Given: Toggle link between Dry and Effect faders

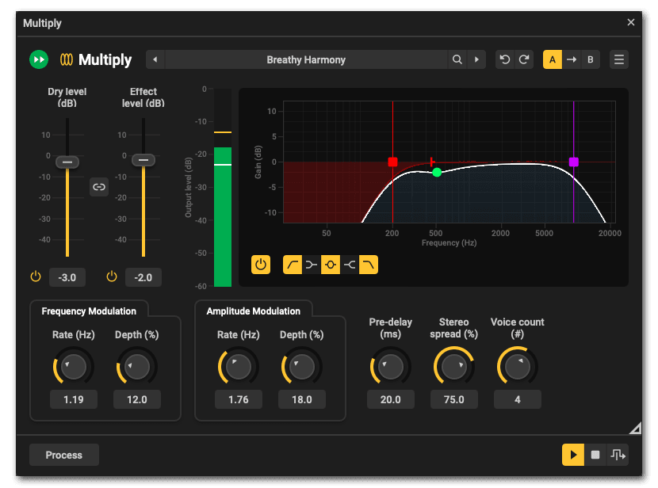Looking at the screenshot, I should click(x=99, y=187).
